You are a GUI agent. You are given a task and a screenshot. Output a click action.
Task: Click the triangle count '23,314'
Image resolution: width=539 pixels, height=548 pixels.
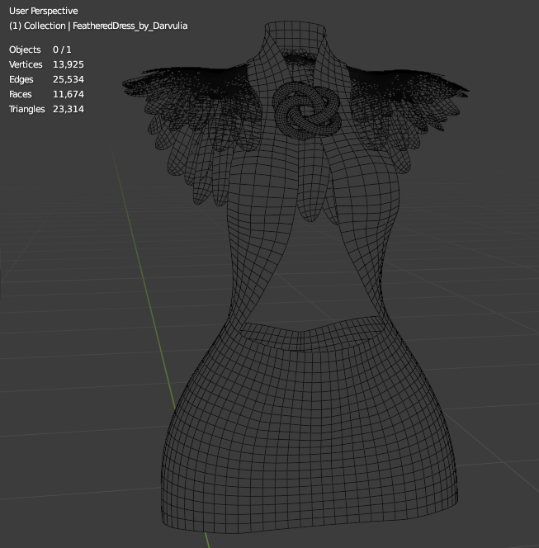click(x=69, y=109)
